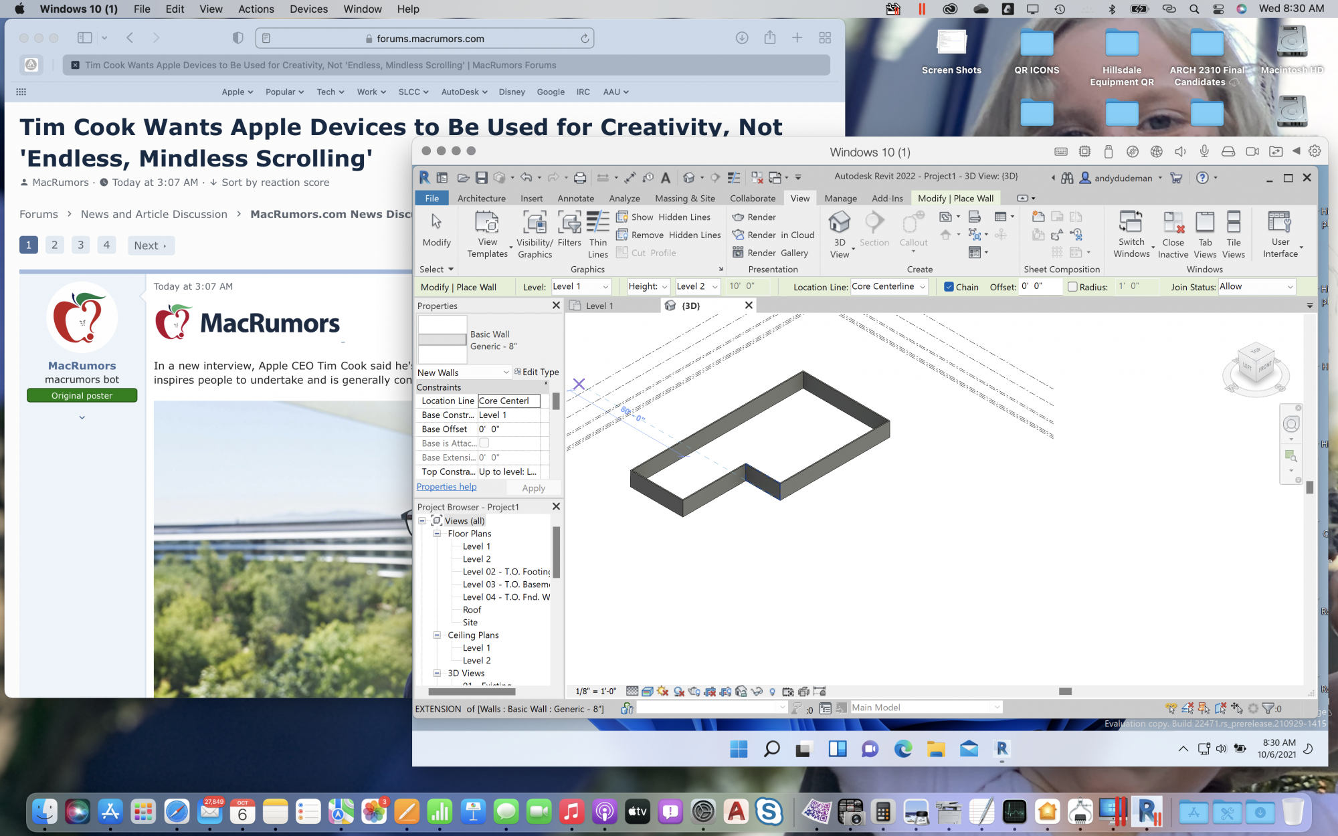
Task: Click Show Hidden Lines tool
Action: [663, 217]
